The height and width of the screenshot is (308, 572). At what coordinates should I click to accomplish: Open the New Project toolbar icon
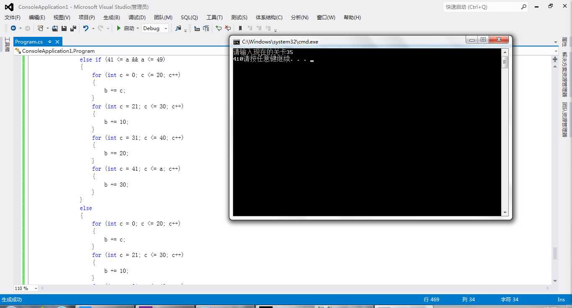click(x=41, y=28)
